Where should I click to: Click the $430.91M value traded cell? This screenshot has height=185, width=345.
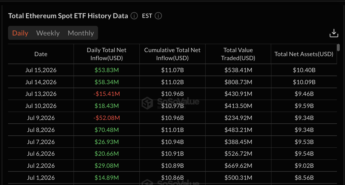(238, 94)
